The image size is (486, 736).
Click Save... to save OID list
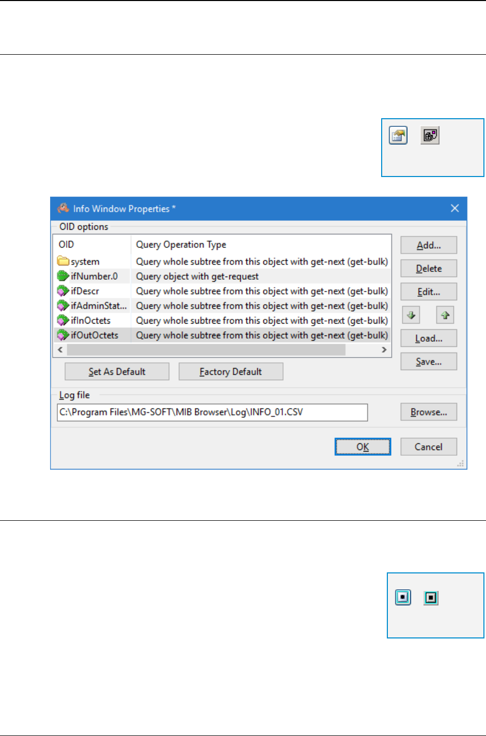pyautogui.click(x=429, y=361)
